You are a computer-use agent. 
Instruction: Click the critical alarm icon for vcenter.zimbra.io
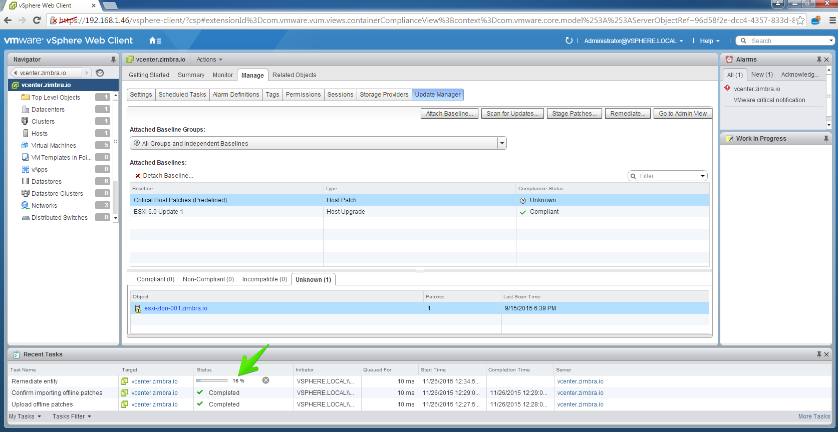coord(727,88)
